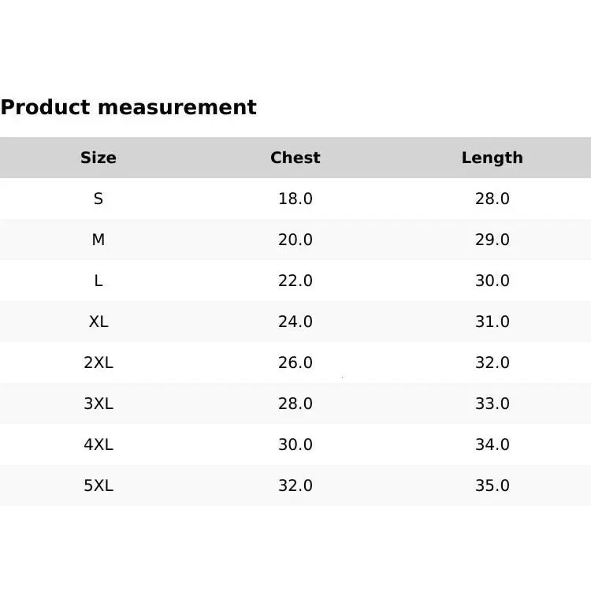591x591 pixels.
Task: Click length value 29.0 in M row
Action: 492,240
